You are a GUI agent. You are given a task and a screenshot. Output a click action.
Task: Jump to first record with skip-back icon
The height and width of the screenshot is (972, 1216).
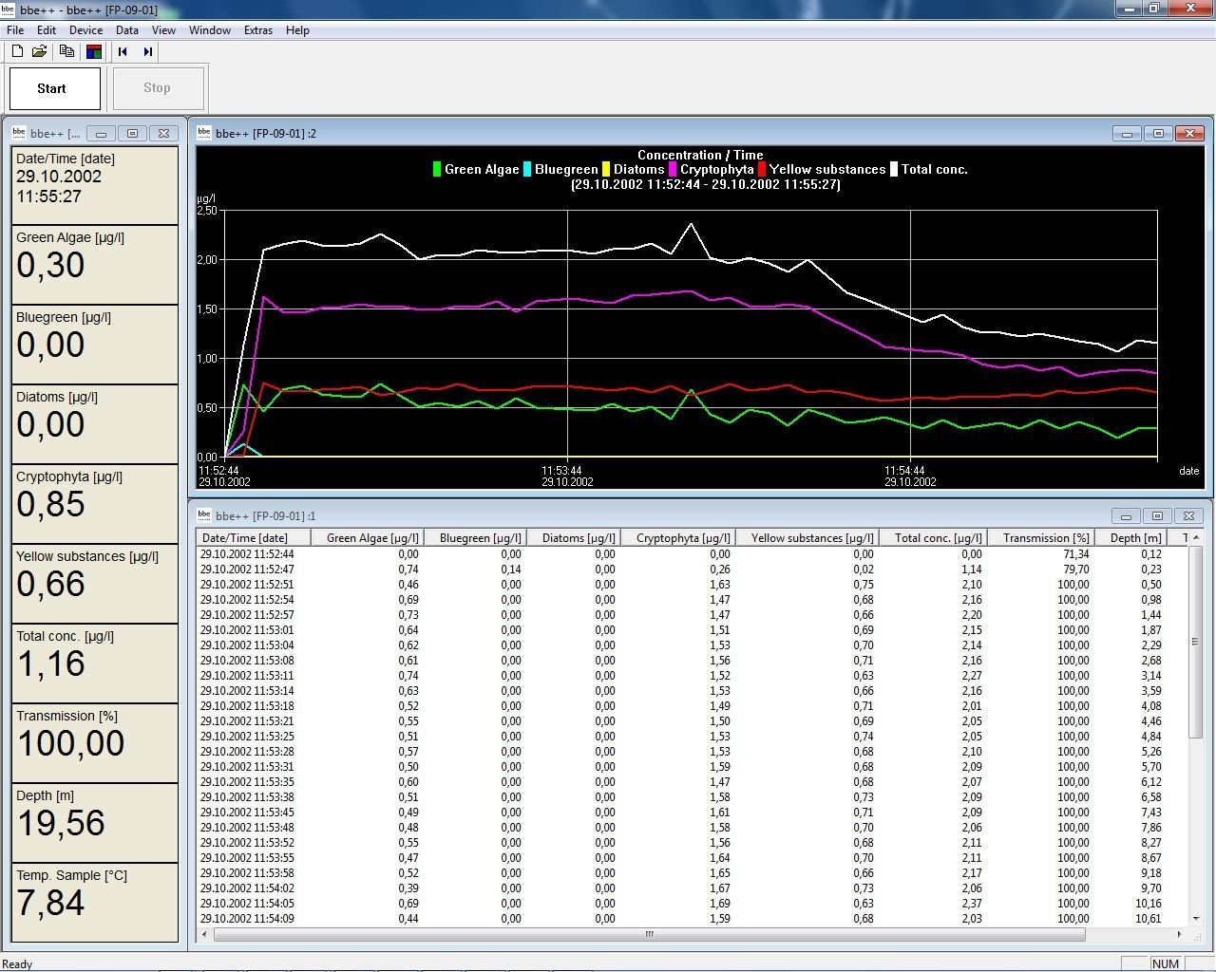pyautogui.click(x=123, y=51)
